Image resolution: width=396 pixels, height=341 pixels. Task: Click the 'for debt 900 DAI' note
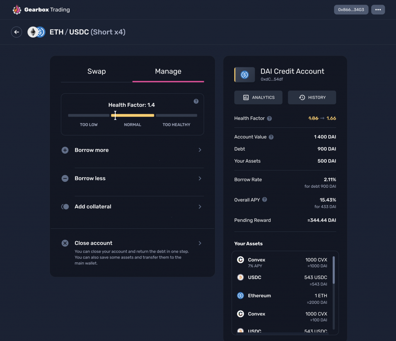(320, 186)
